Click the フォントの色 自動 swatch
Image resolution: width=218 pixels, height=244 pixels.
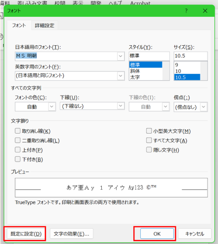32,107
